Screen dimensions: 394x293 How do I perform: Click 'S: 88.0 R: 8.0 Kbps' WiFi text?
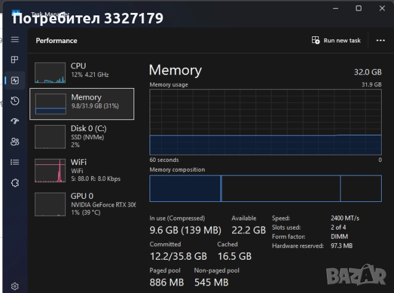[x=96, y=179]
